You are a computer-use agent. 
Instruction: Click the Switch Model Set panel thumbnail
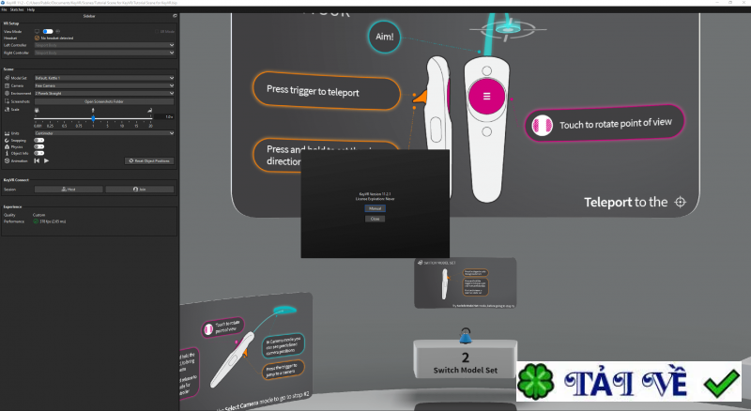click(x=465, y=283)
